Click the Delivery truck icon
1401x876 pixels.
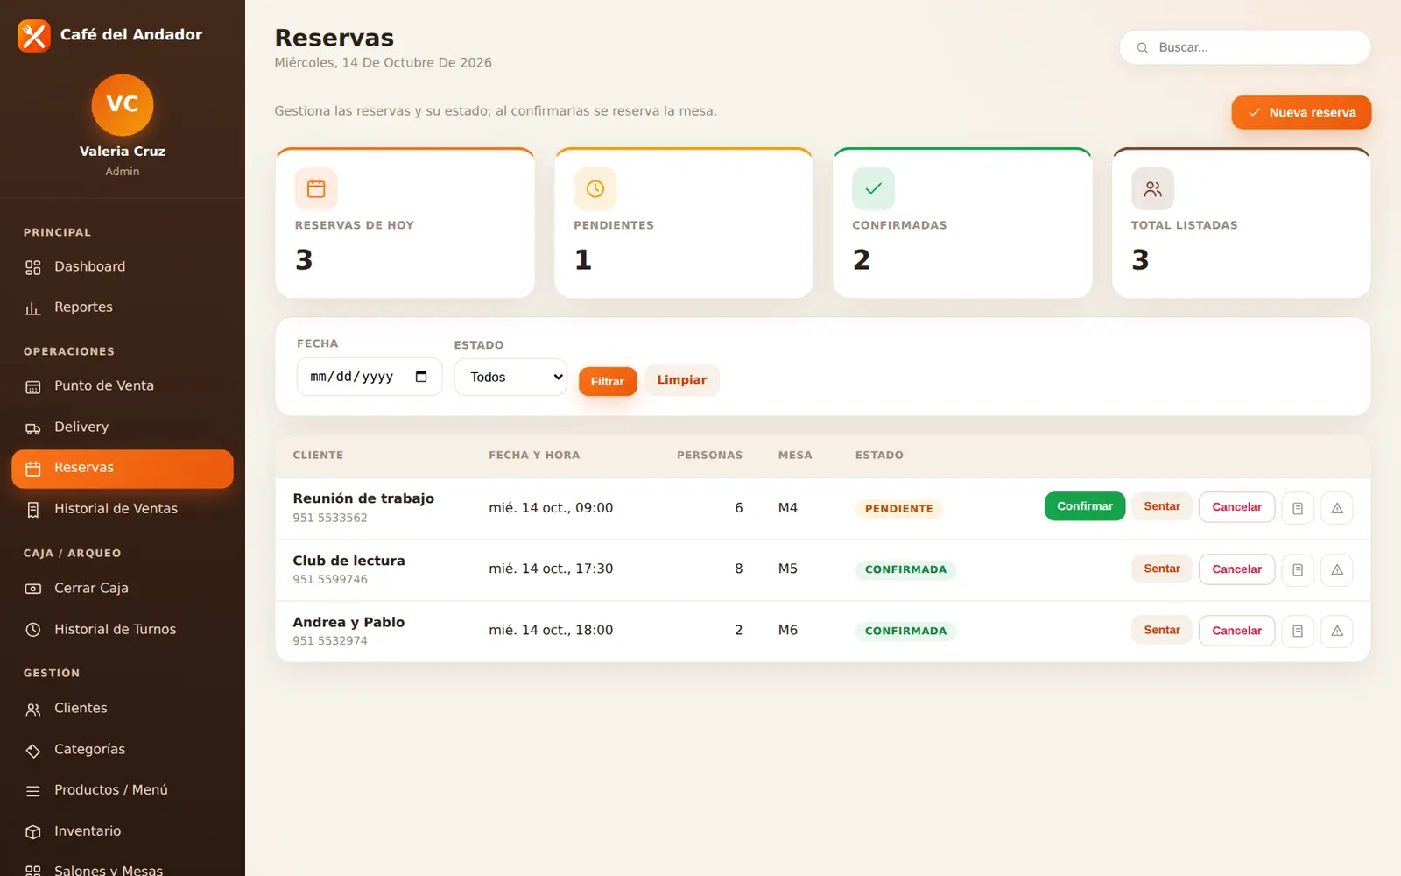point(33,427)
